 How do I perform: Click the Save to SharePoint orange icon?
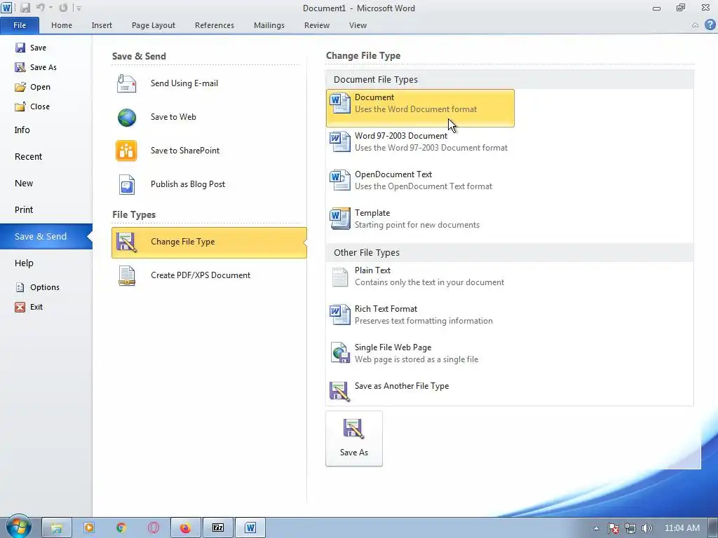(126, 151)
